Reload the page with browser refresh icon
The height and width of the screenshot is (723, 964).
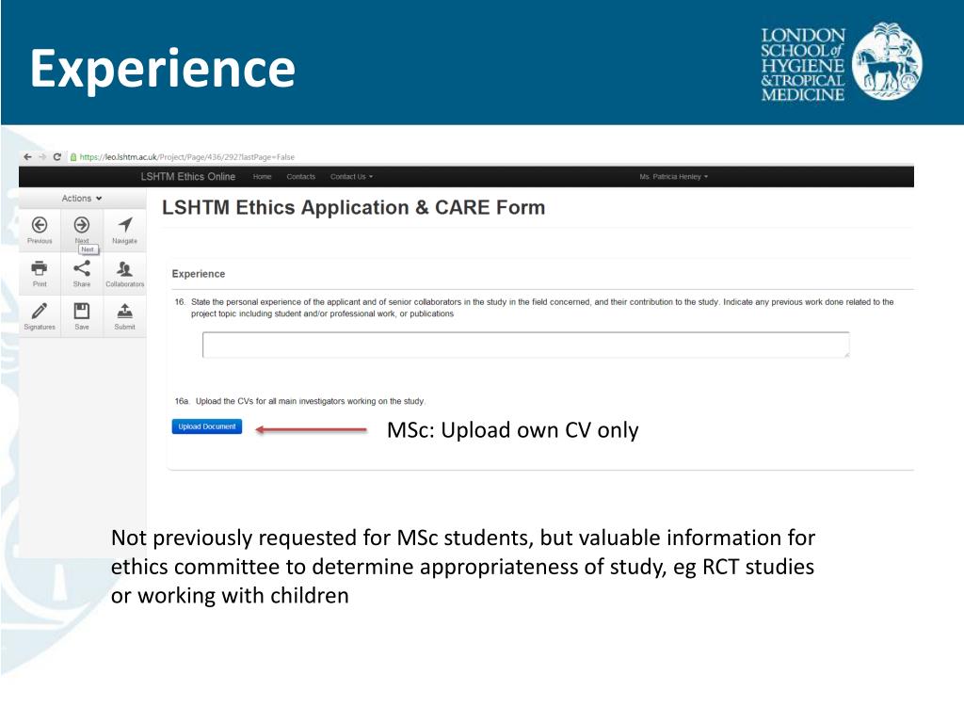tap(57, 157)
